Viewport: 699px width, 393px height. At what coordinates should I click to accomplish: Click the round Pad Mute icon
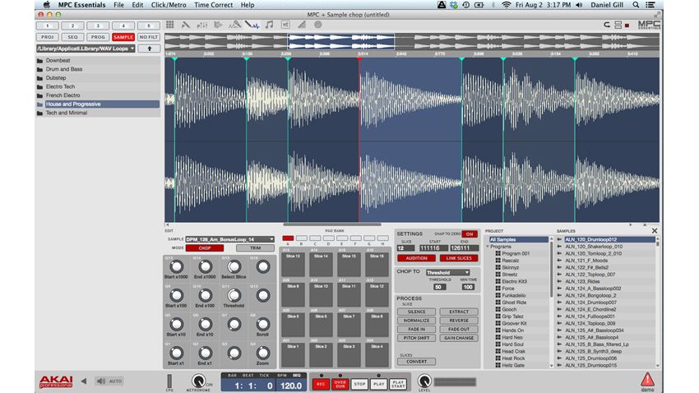point(318,25)
